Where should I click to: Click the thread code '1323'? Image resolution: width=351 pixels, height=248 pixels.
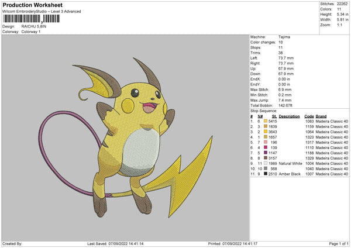pos(309,137)
